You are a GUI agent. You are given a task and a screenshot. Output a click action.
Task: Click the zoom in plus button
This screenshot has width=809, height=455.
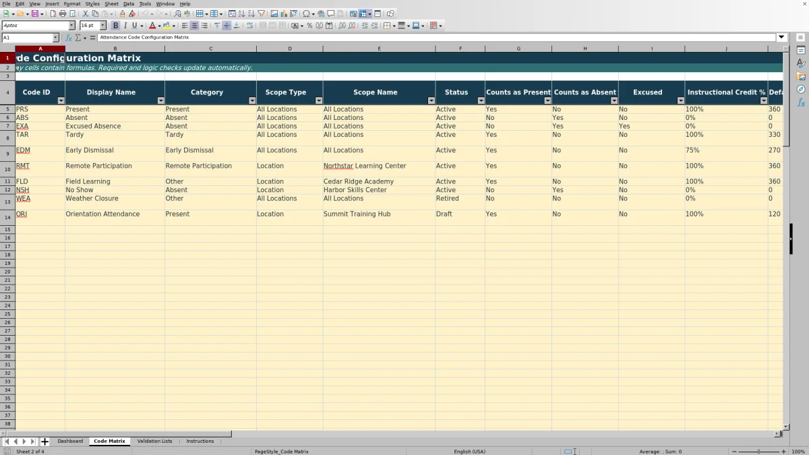[783, 452]
